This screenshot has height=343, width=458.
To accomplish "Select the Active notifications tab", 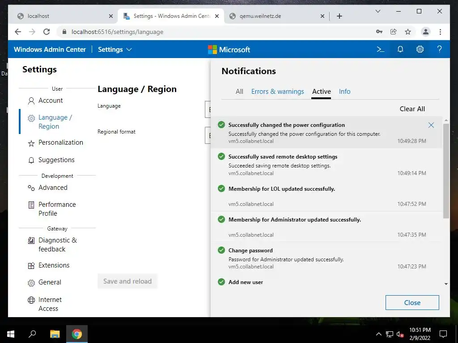I will click(x=321, y=92).
